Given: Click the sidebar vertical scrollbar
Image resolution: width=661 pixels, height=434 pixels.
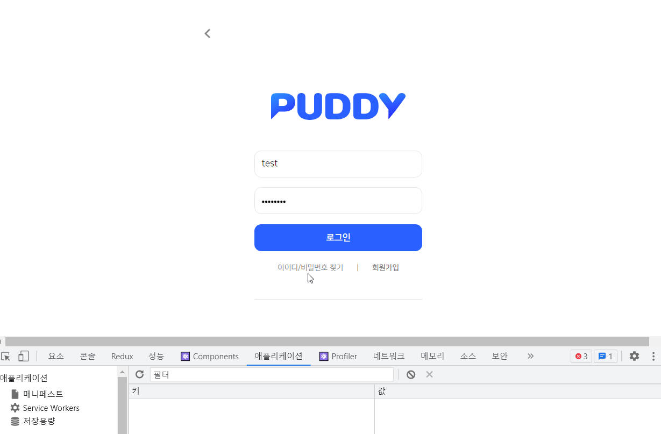Looking at the screenshot, I should [122, 406].
